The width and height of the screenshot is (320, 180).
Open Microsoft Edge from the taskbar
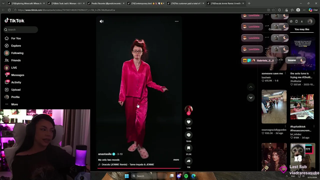(x=193, y=176)
